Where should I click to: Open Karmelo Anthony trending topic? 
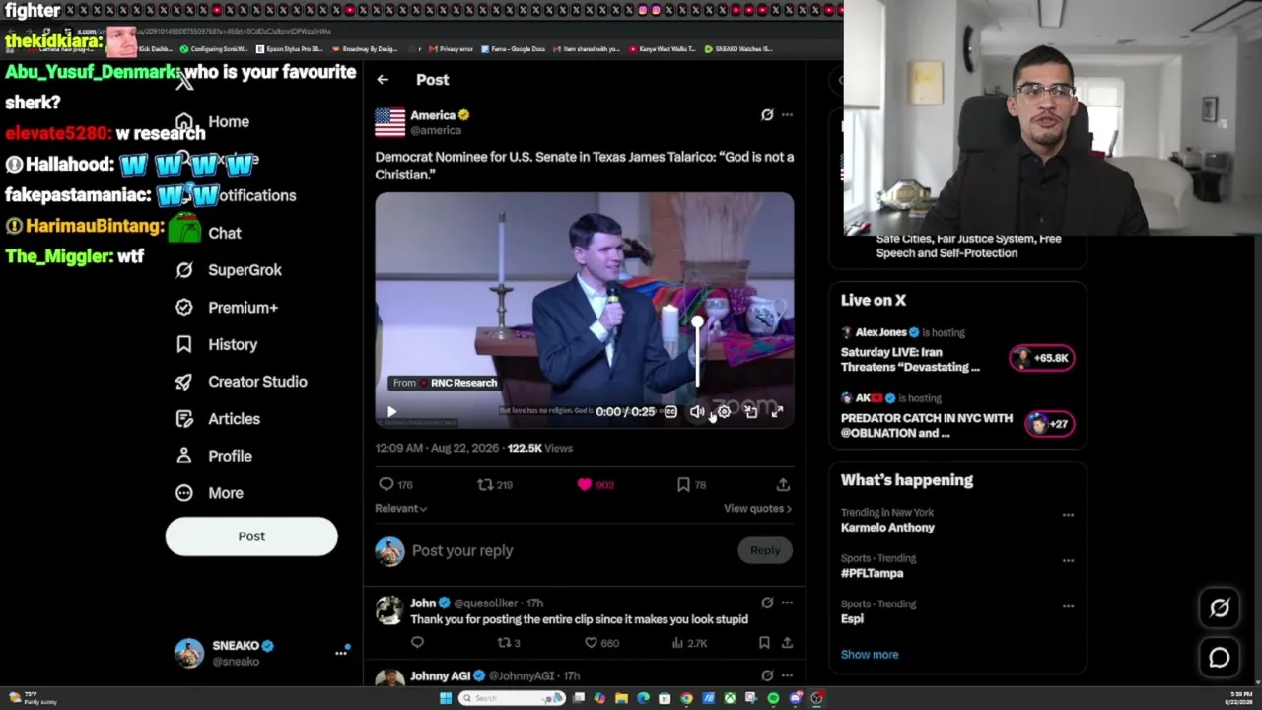[887, 528]
